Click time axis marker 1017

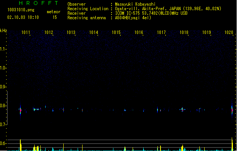161,32
